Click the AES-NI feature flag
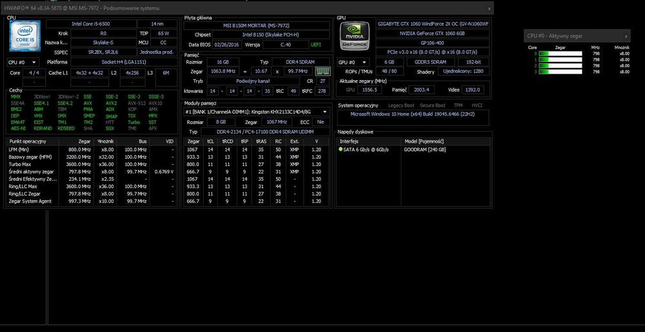Viewport: 645px width, 332px height. 17,129
